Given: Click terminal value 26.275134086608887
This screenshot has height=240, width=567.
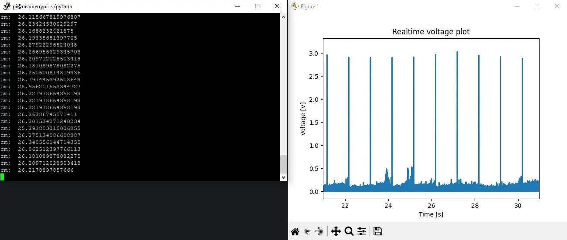Looking at the screenshot, I should tap(49, 135).
